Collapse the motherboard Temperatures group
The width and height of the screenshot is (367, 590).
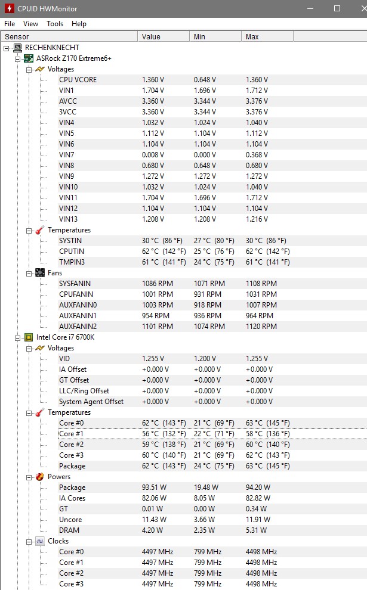coord(29,231)
